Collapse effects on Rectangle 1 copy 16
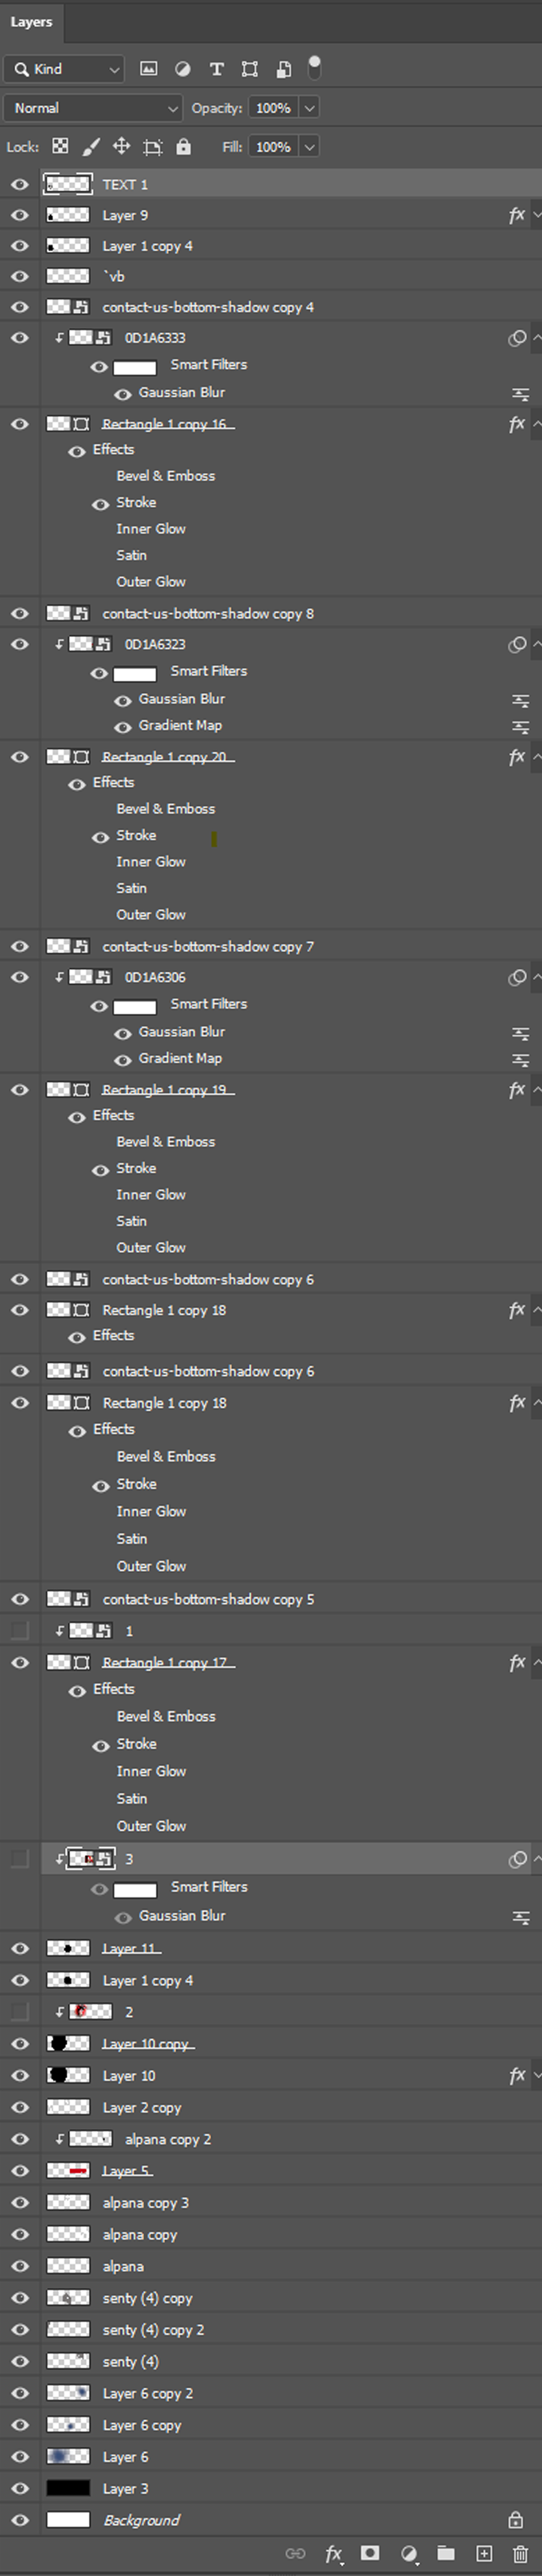Screen dimensions: 542x2576 536,424
